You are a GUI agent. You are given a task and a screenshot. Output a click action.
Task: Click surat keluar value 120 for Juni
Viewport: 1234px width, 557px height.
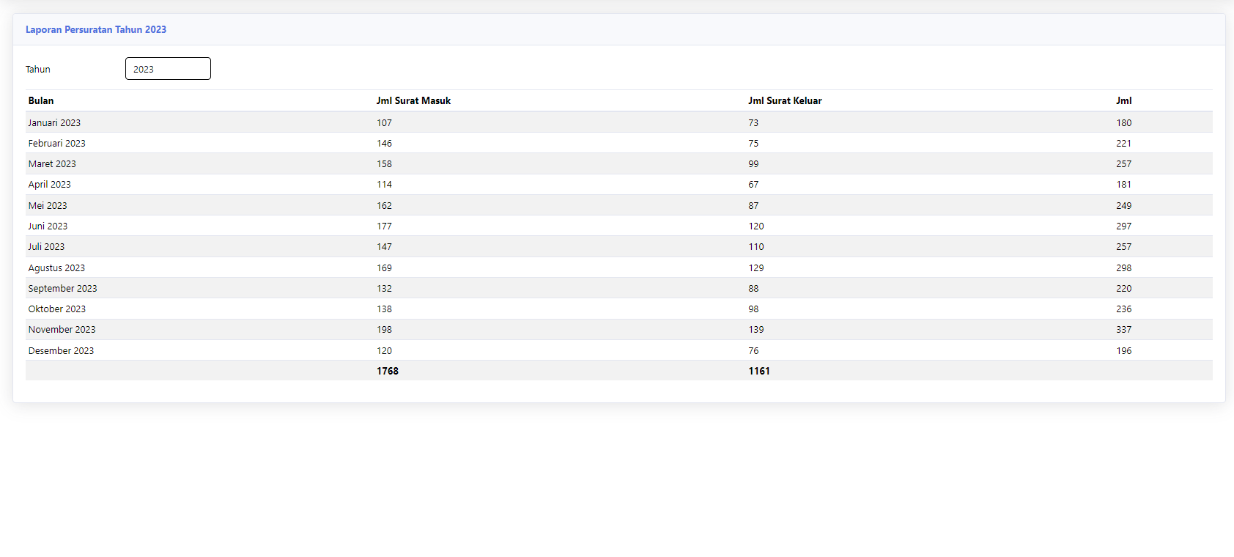756,226
